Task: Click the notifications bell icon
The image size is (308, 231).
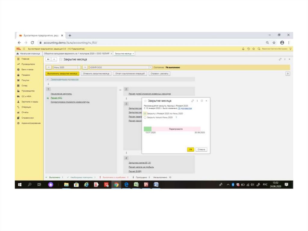Action: (243, 48)
